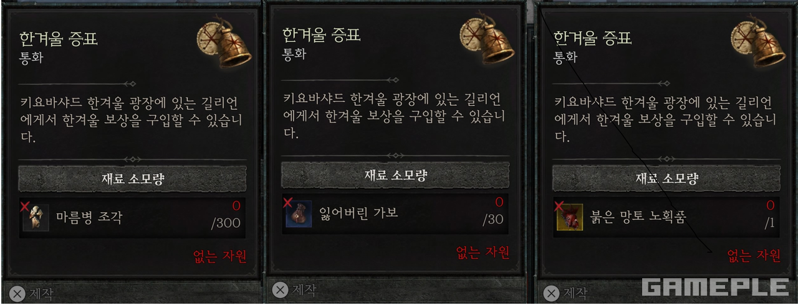The width and height of the screenshot is (798, 305).
Task: Select the 붉은 망토 노획품 item icon
Action: (x=570, y=217)
